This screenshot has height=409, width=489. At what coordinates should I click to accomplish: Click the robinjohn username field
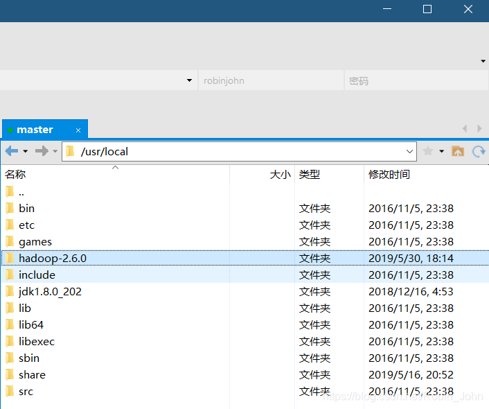pos(271,80)
